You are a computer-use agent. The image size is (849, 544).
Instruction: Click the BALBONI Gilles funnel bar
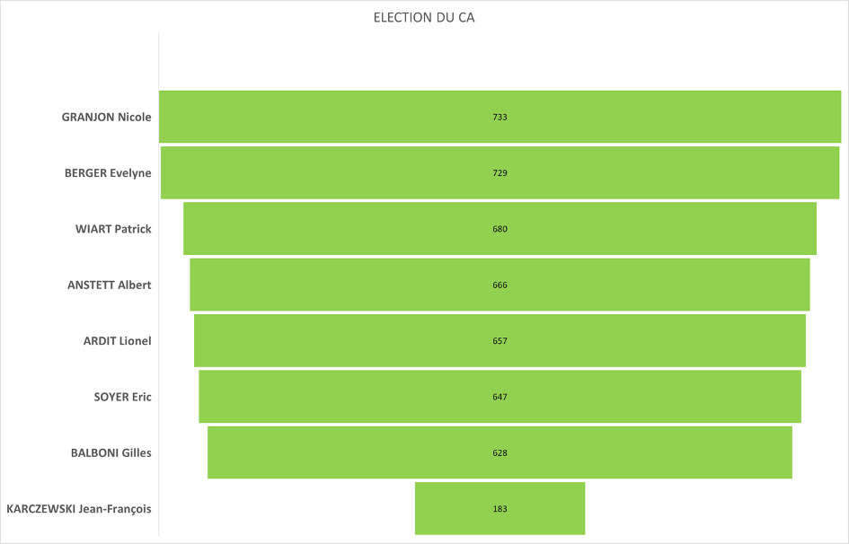pos(359,452)
